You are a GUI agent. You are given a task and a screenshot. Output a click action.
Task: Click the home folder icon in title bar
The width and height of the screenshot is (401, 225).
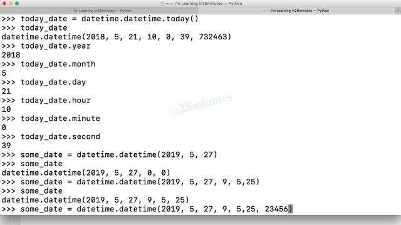click(162, 4)
